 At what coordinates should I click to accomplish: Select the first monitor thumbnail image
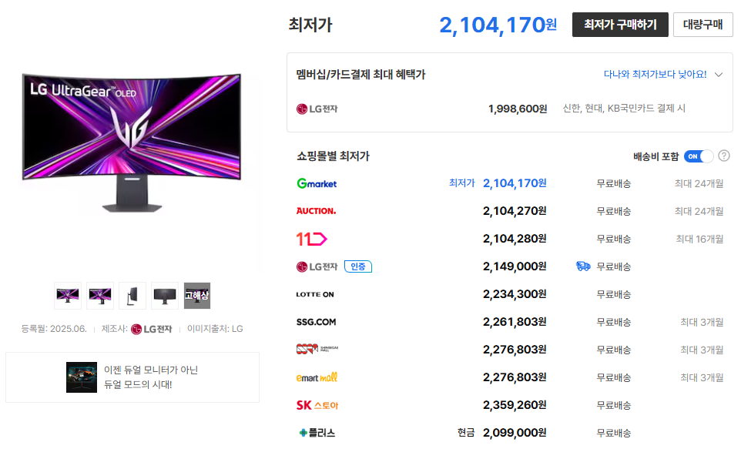click(68, 295)
